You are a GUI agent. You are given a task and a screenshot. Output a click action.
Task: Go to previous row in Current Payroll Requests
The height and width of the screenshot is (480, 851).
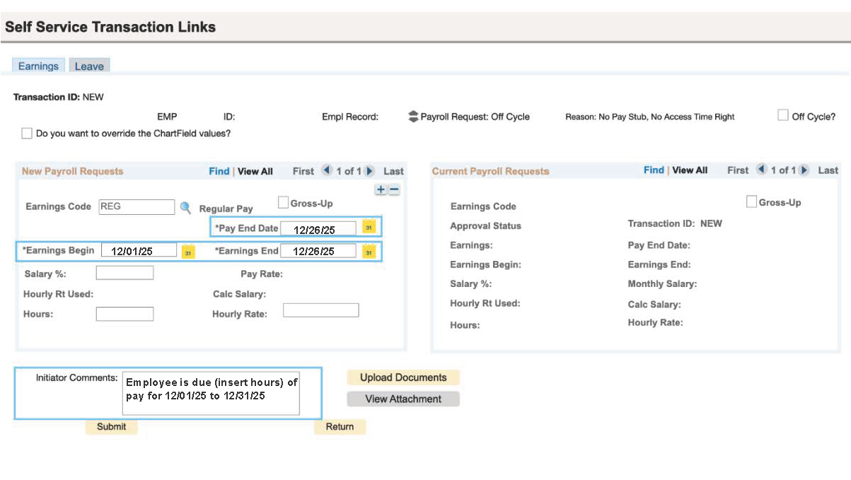click(762, 170)
